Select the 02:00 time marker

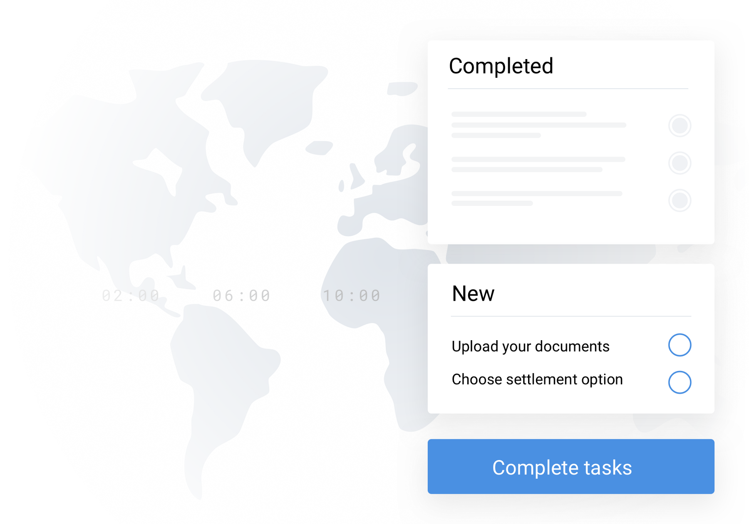pos(131,296)
